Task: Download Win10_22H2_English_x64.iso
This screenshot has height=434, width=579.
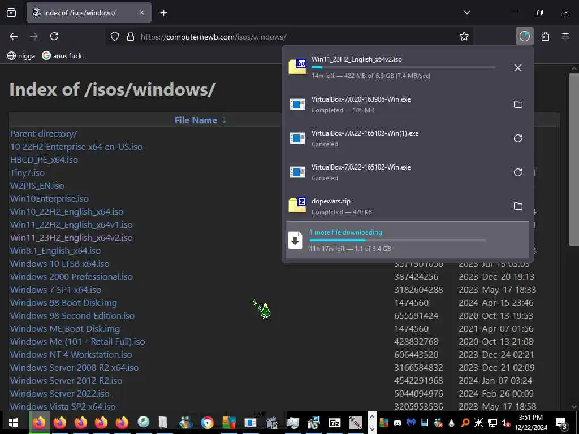Action: pyautogui.click(x=67, y=212)
